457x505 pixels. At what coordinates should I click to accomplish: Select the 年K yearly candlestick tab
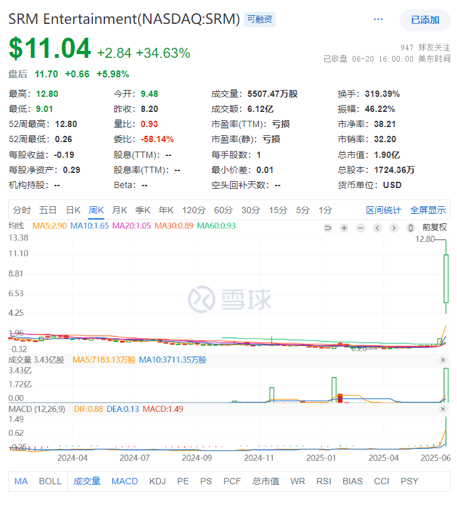pyautogui.click(x=166, y=210)
